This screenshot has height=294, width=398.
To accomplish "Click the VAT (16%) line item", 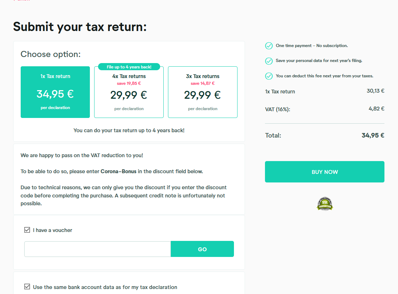I will click(278, 109).
